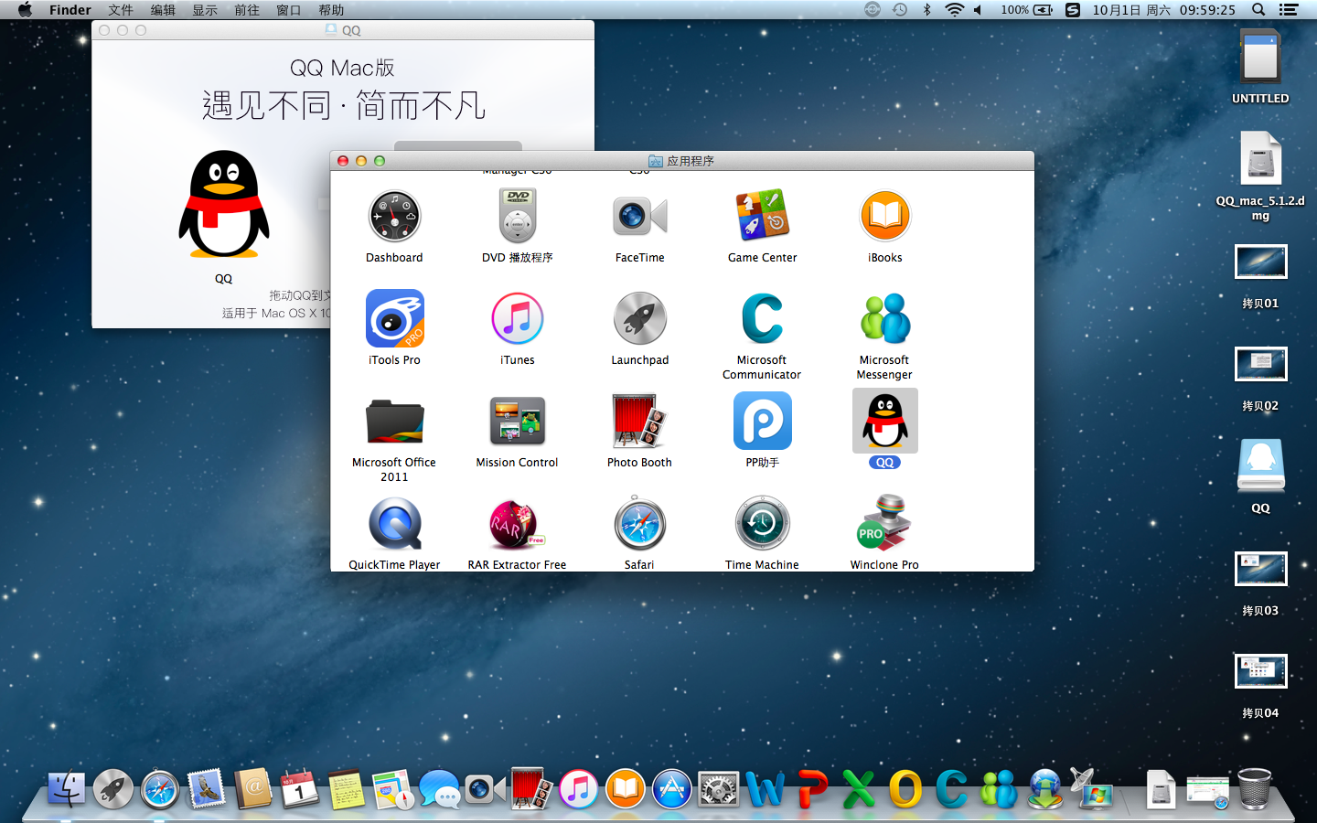This screenshot has width=1317, height=823.
Task: Select the 拷贝02 screenshot on desktop
Action: pos(1260,364)
